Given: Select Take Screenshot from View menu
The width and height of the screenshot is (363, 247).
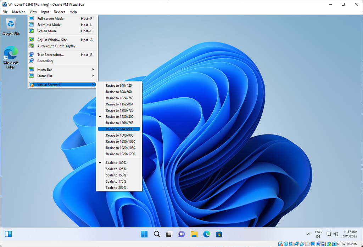Looking at the screenshot, I should (x=50, y=55).
